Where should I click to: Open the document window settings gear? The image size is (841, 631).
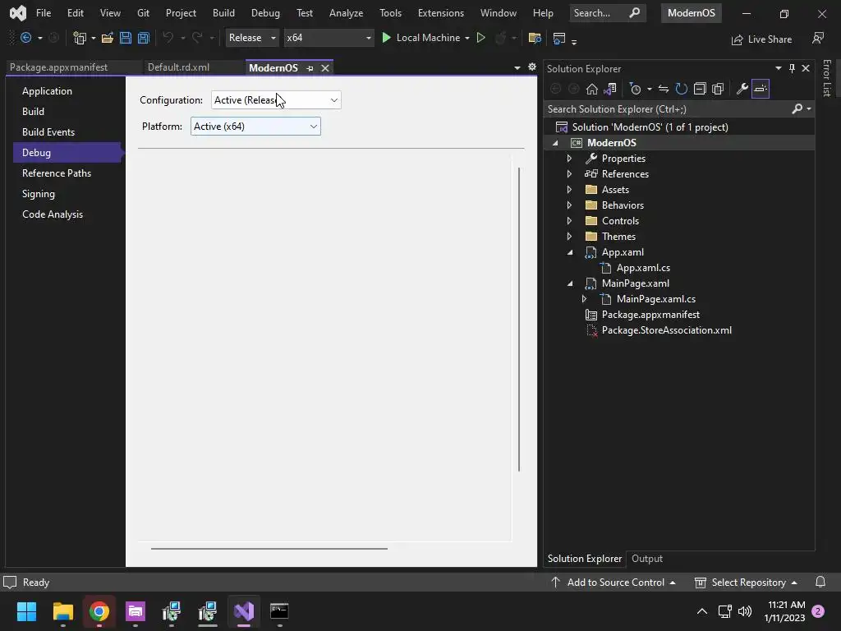click(x=531, y=67)
